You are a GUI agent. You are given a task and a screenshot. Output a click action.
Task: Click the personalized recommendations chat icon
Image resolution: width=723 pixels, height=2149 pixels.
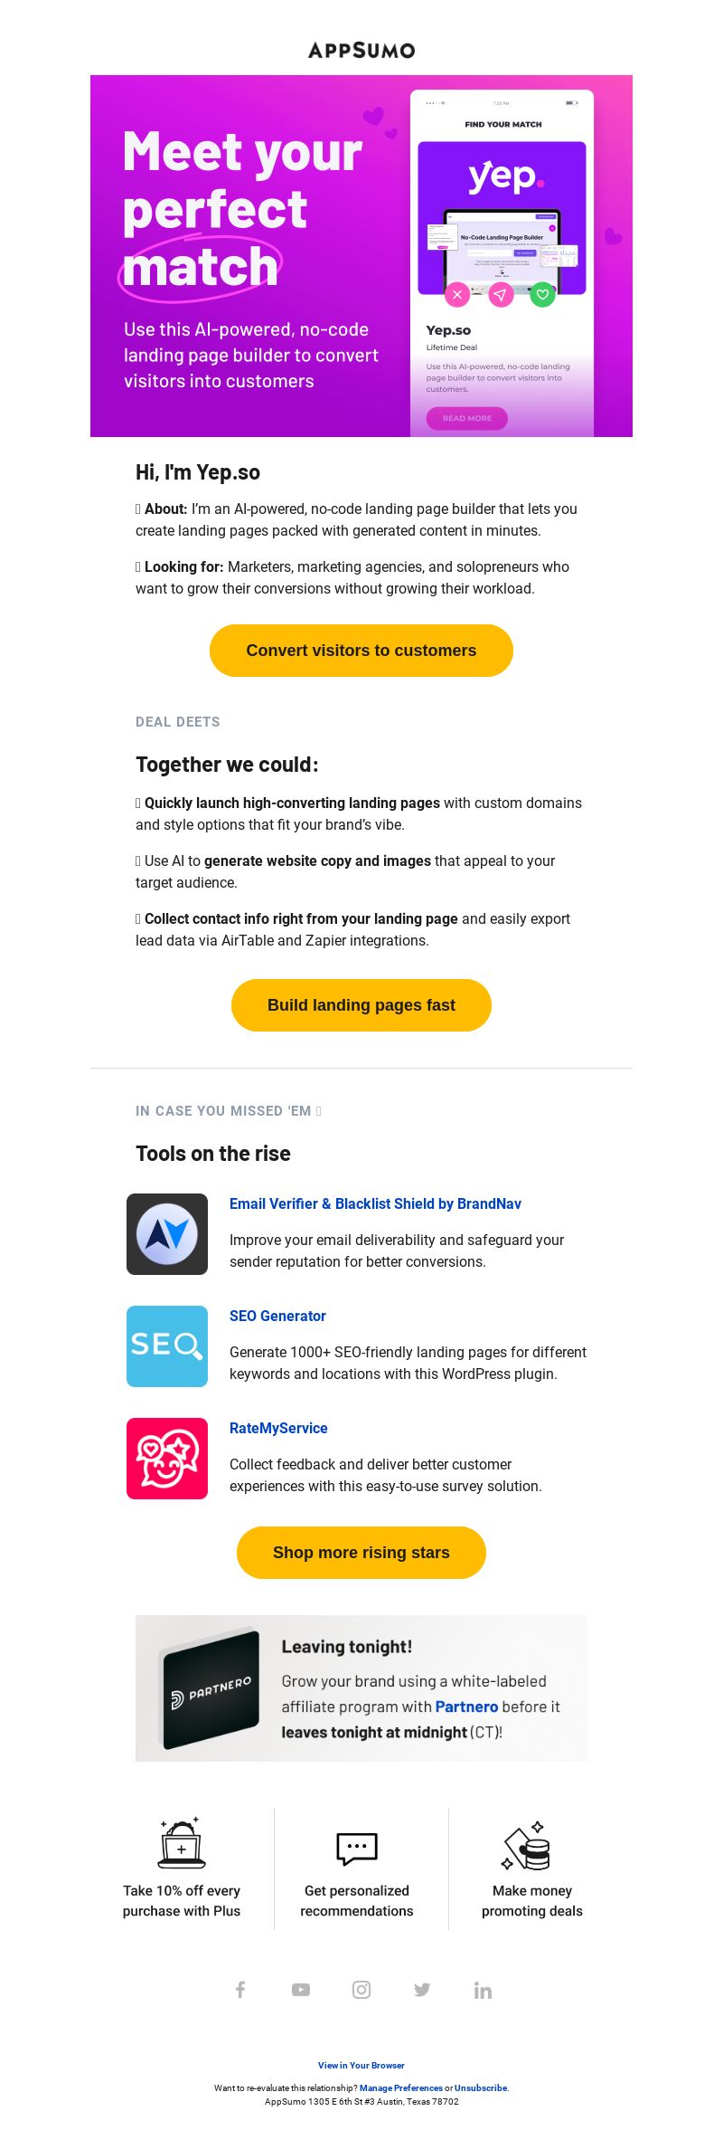pos(357,1849)
